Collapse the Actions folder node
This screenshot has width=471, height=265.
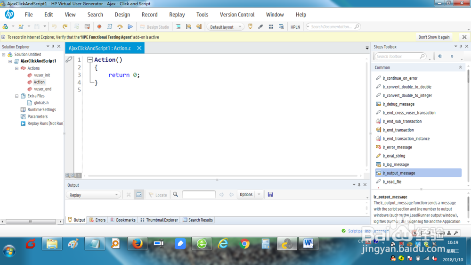point(17,68)
